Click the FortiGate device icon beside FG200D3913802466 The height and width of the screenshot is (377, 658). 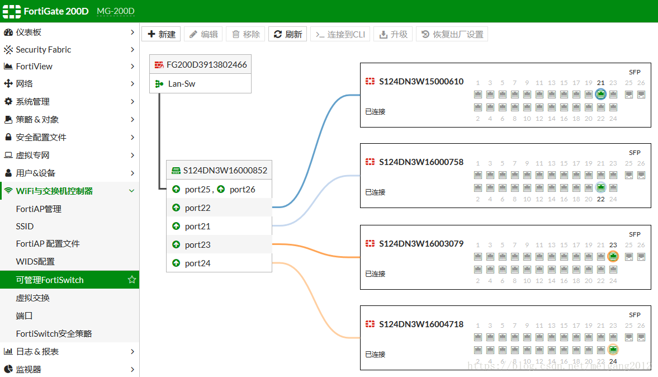(159, 65)
